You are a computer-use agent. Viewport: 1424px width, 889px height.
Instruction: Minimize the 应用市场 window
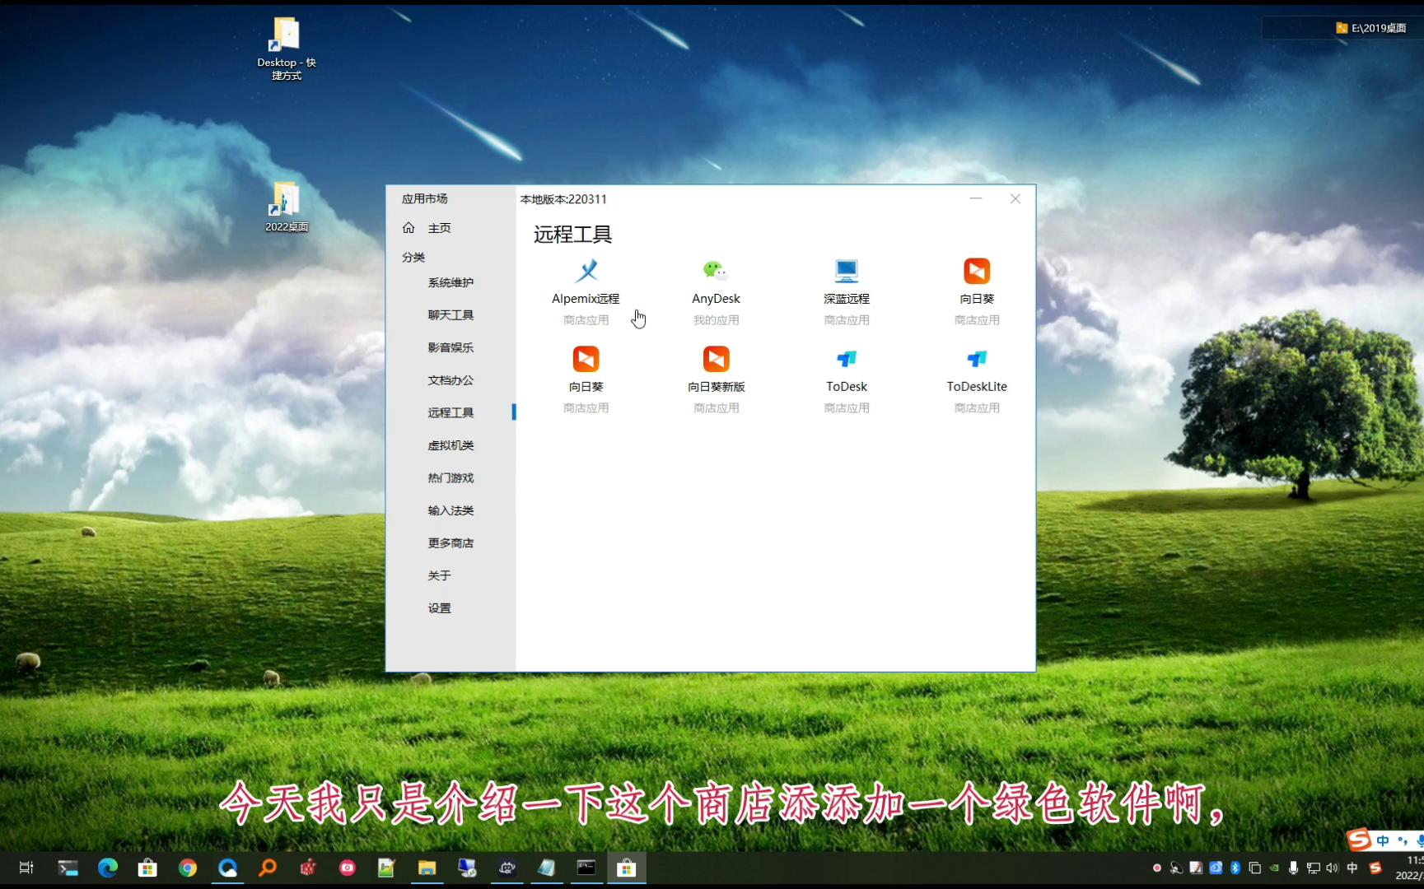click(976, 198)
